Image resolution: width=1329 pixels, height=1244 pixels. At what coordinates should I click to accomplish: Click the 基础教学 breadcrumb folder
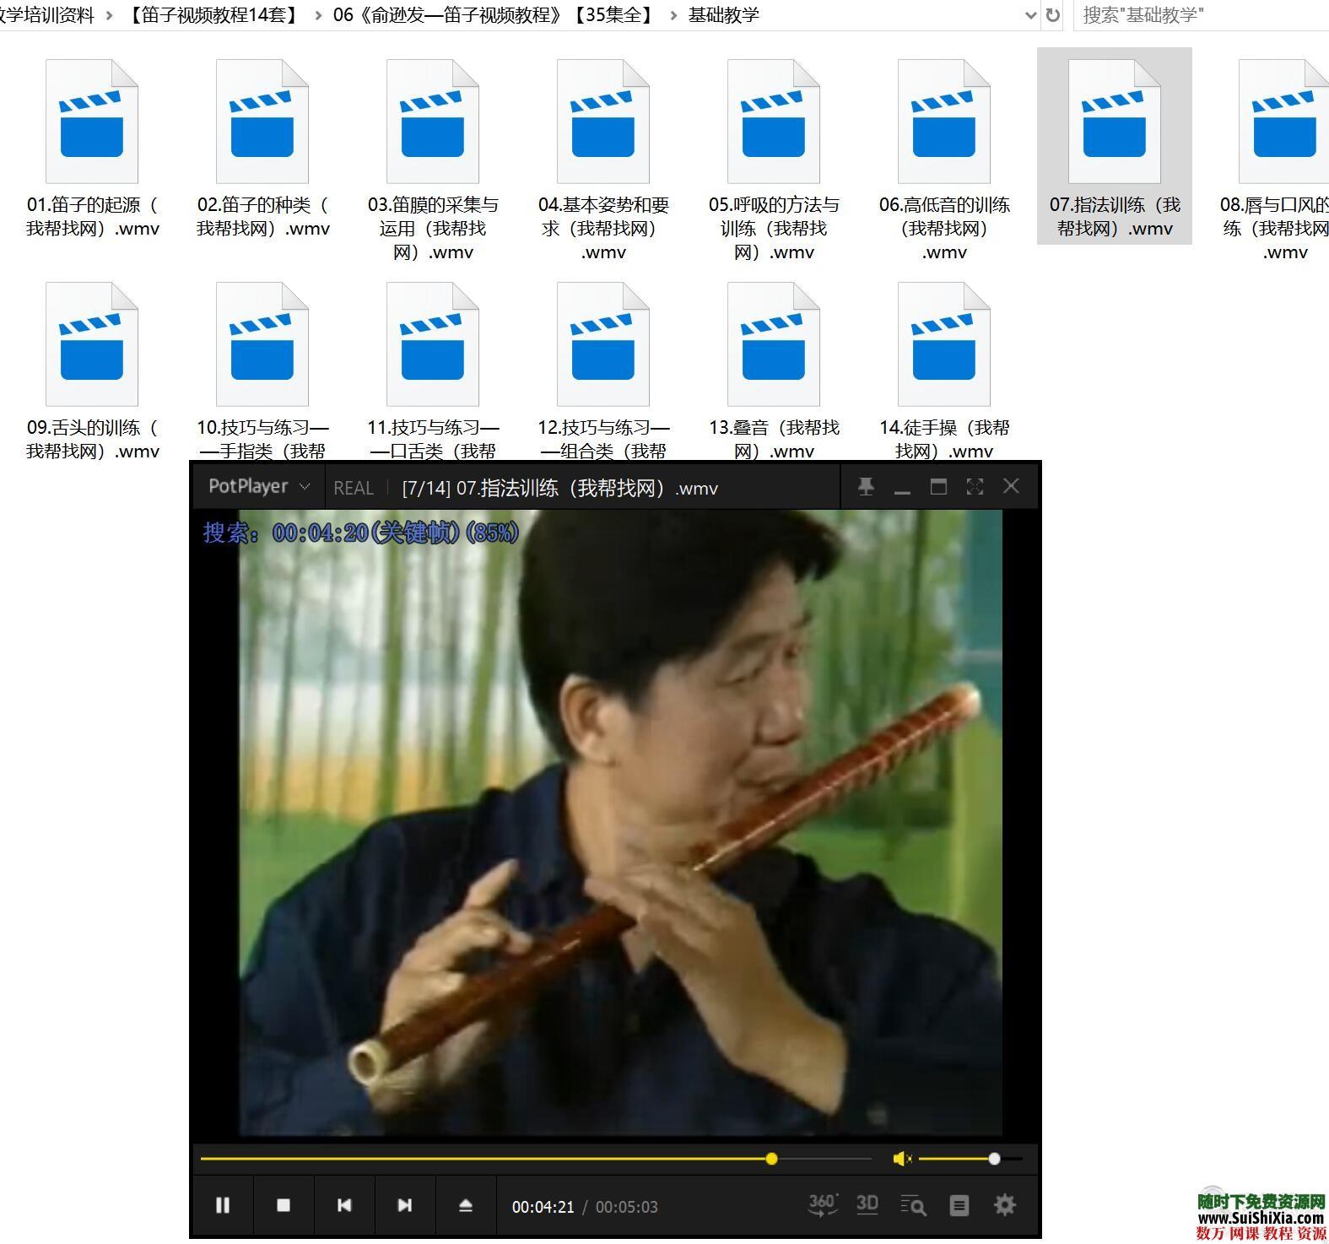tap(723, 15)
